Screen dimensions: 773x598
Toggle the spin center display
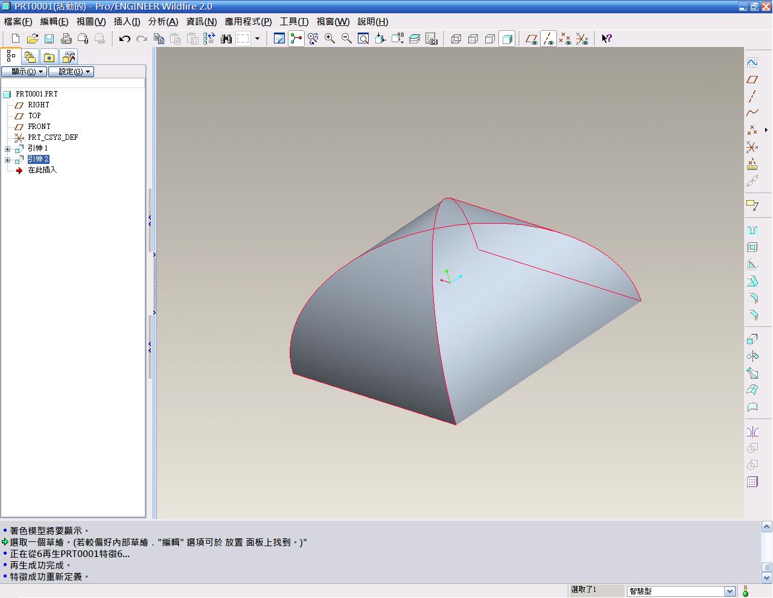[296, 39]
